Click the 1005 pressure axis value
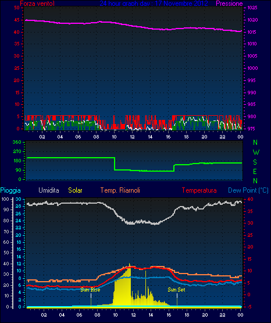The height and width of the screenshot is (323, 271). point(252,56)
